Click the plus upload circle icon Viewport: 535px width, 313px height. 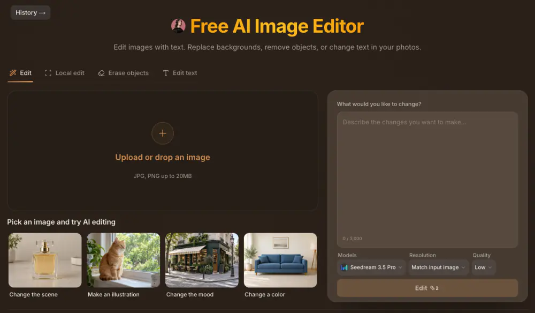tap(163, 133)
